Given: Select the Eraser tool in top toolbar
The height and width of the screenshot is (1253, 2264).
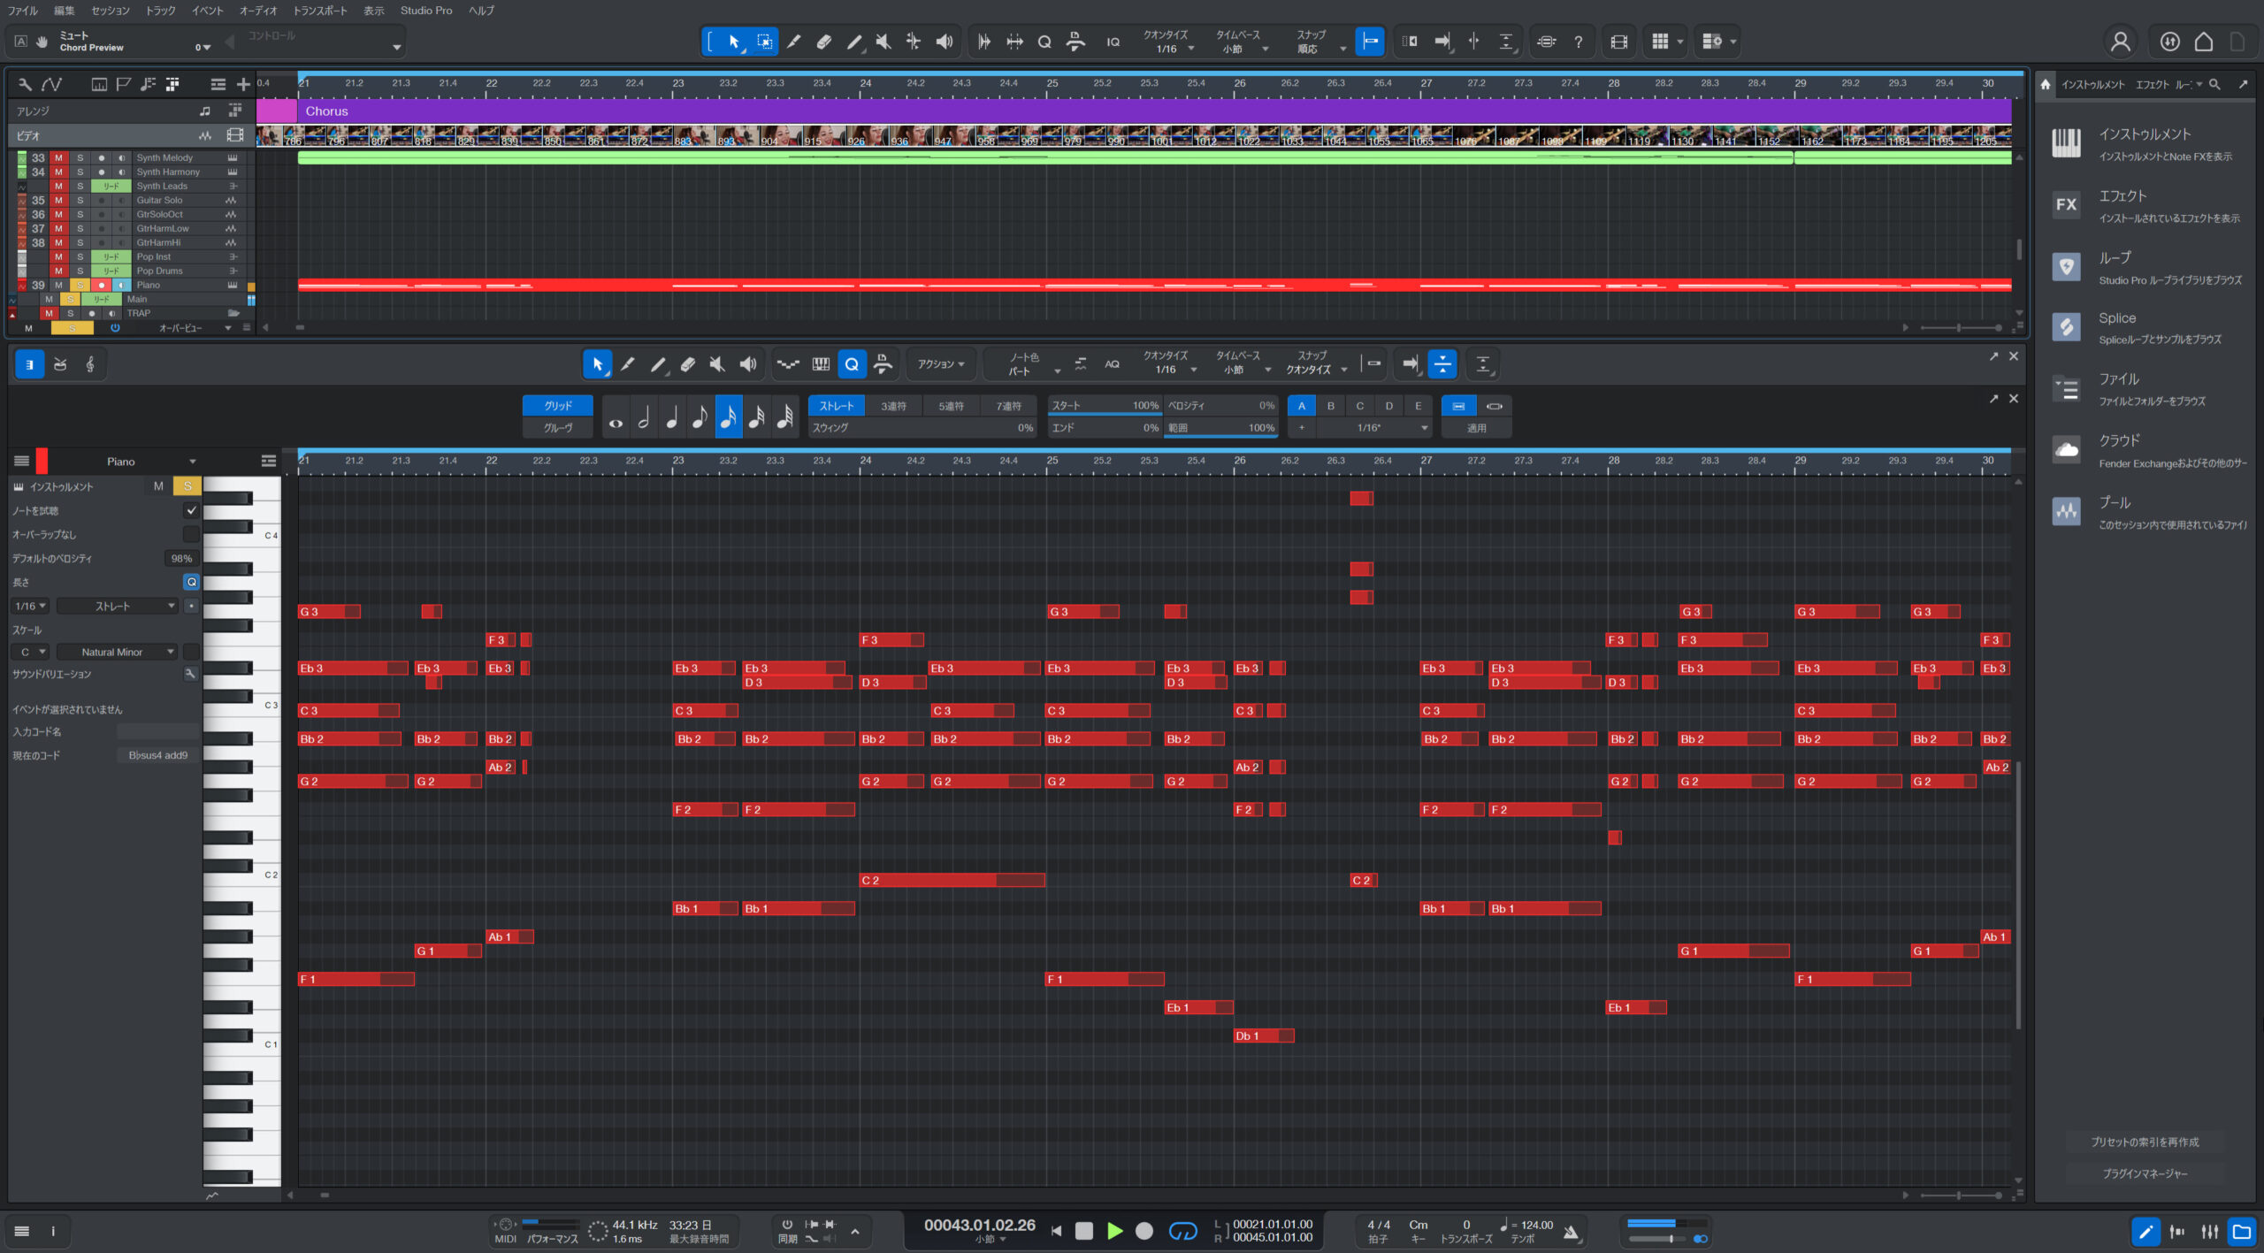Looking at the screenshot, I should coord(823,42).
